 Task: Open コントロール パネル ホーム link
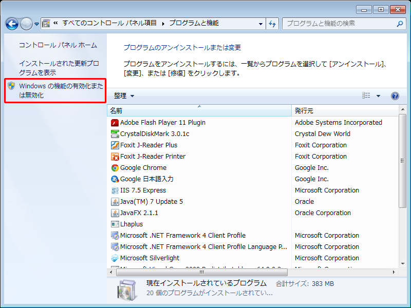(x=58, y=45)
